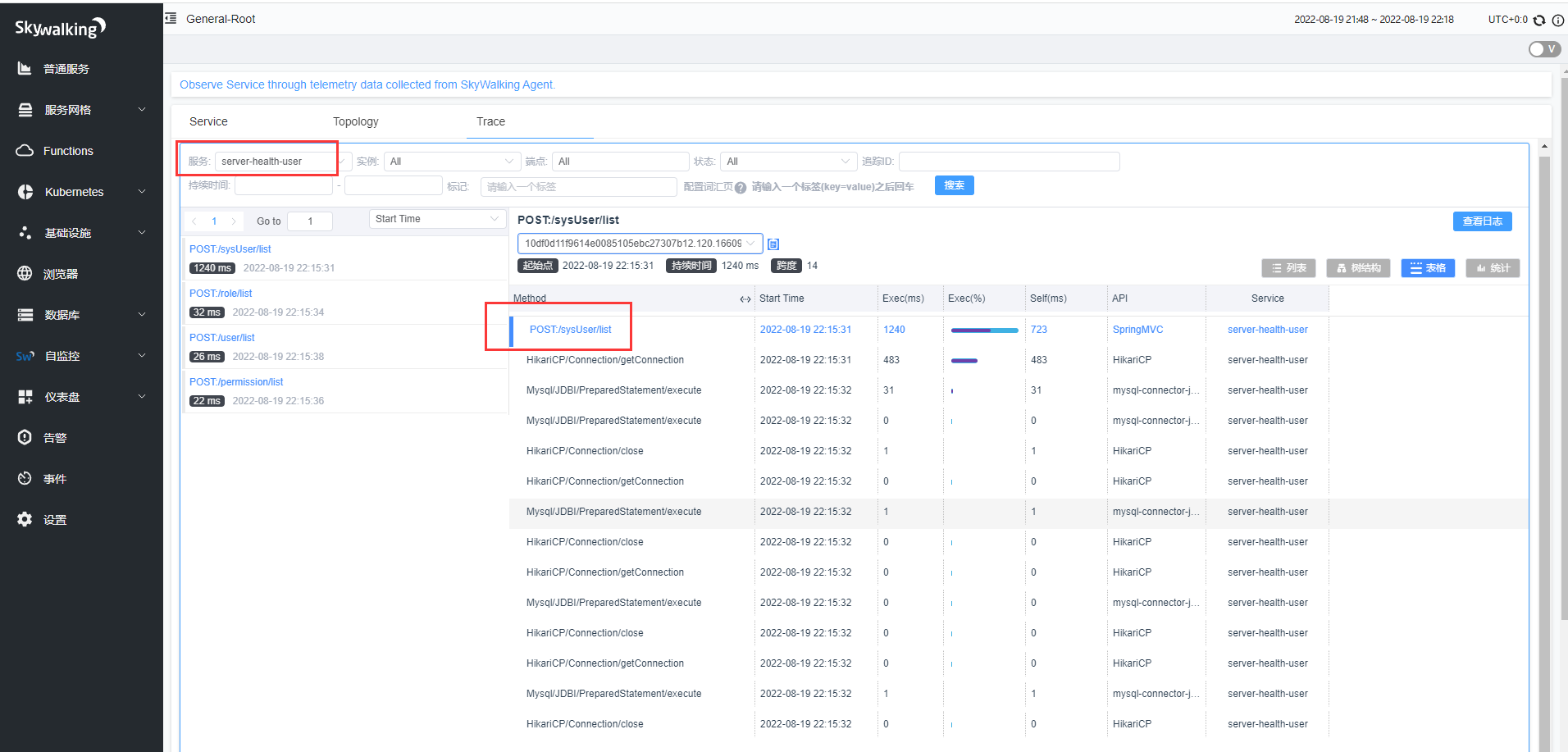Screen dimensions: 1568x752
Task: Click the time range 2022-08-19 21:48 selector
Action: click(1374, 20)
